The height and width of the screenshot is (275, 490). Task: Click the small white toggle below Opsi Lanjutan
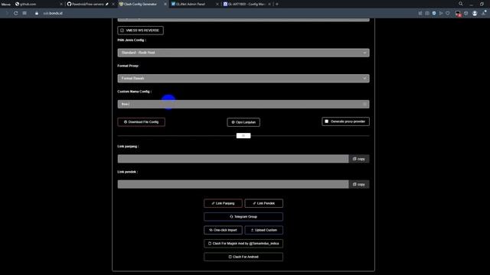click(243, 136)
